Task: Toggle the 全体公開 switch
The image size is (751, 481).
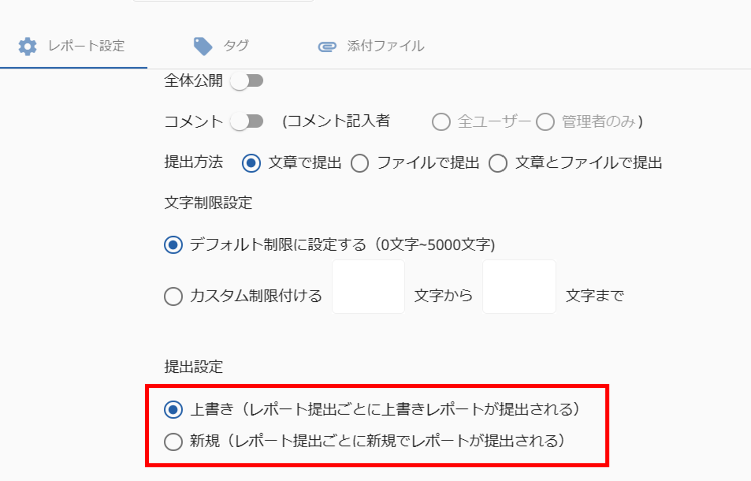Action: (x=247, y=81)
